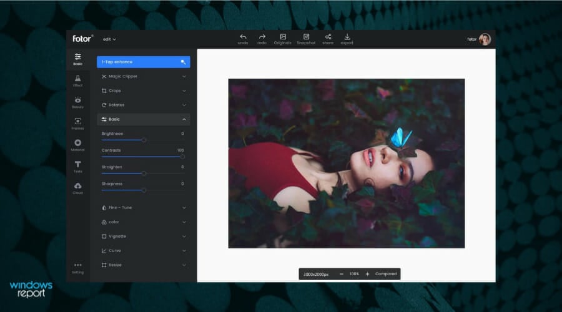Open the user profile avatar
Image resolution: width=562 pixels, height=312 pixels.
[485, 39]
